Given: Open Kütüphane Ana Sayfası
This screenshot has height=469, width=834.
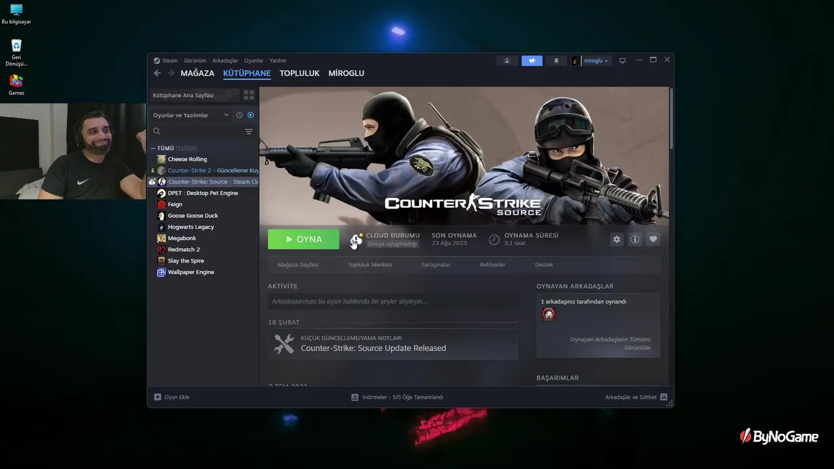Looking at the screenshot, I should point(195,95).
